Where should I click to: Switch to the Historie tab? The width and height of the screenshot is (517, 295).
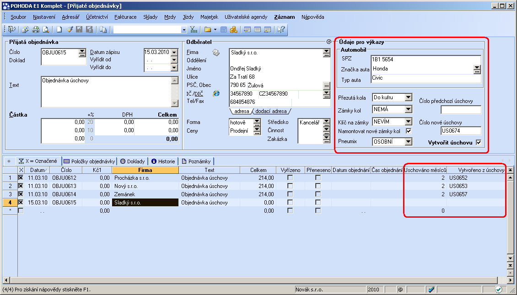163,161
